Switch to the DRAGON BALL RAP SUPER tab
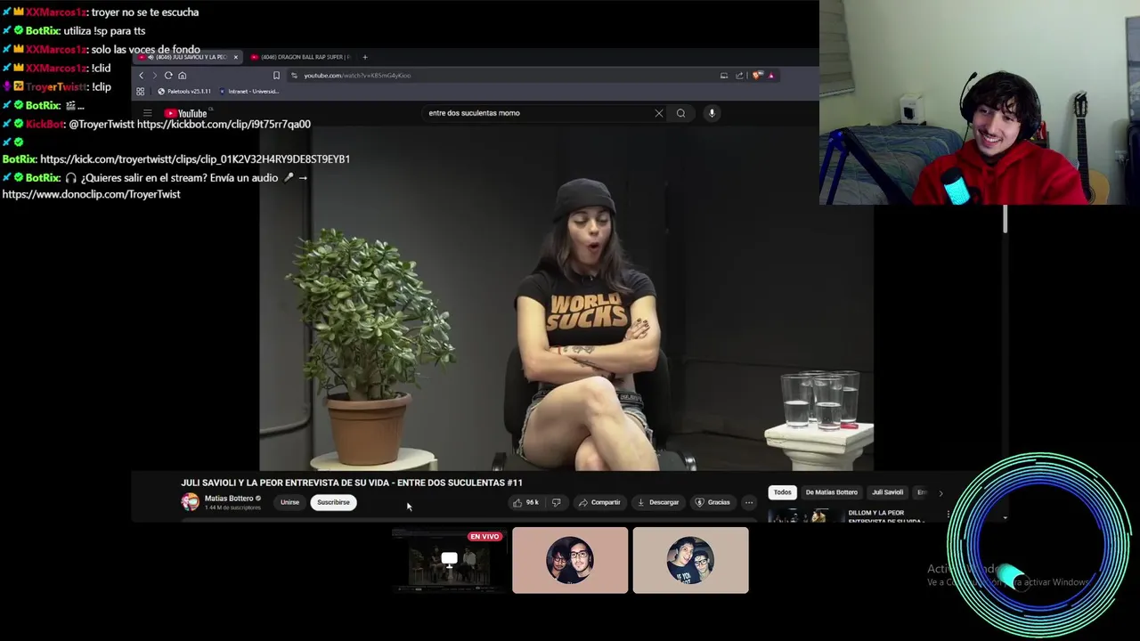 (301, 57)
